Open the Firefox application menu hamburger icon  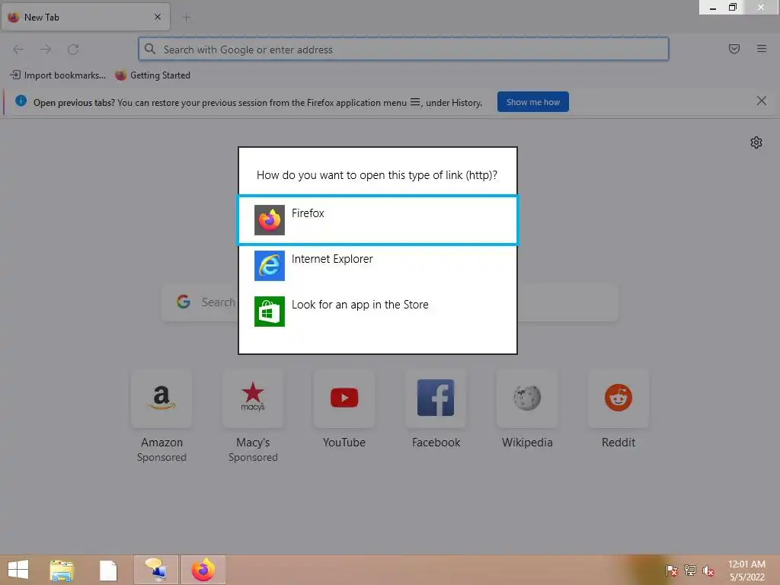(761, 49)
